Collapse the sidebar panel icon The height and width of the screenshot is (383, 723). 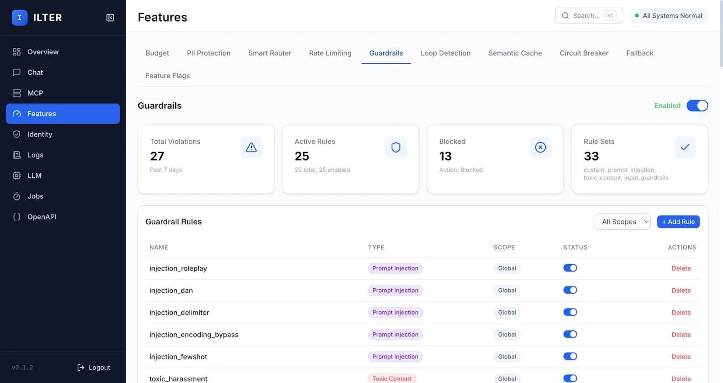click(x=110, y=18)
